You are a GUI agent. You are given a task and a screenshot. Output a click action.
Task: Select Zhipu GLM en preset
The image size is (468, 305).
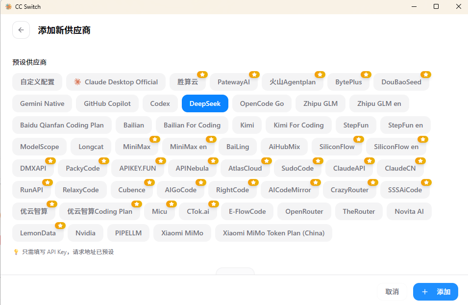(x=379, y=103)
